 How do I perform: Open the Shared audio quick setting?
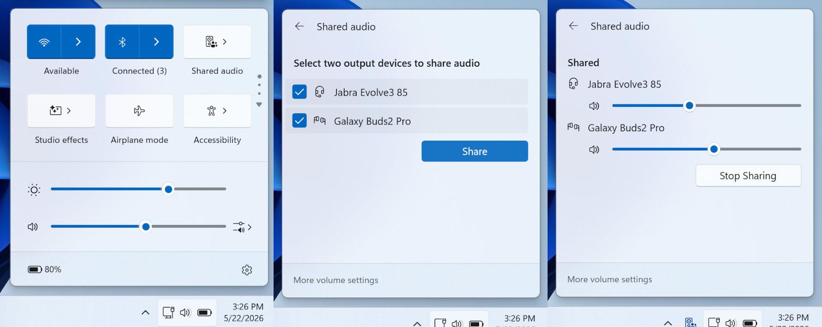[x=217, y=41]
